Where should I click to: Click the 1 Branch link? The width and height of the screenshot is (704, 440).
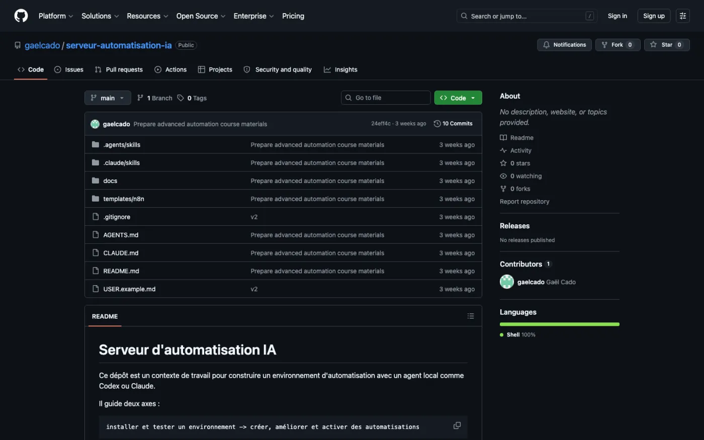tap(155, 98)
